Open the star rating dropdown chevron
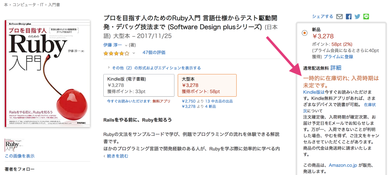 [x=134, y=53]
